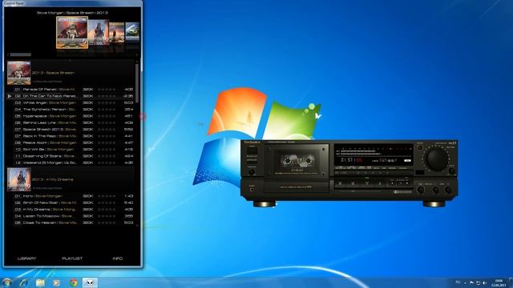The width and height of the screenshot is (513, 288).
Task: Click the Action Center flag in tray
Action: click(x=471, y=282)
